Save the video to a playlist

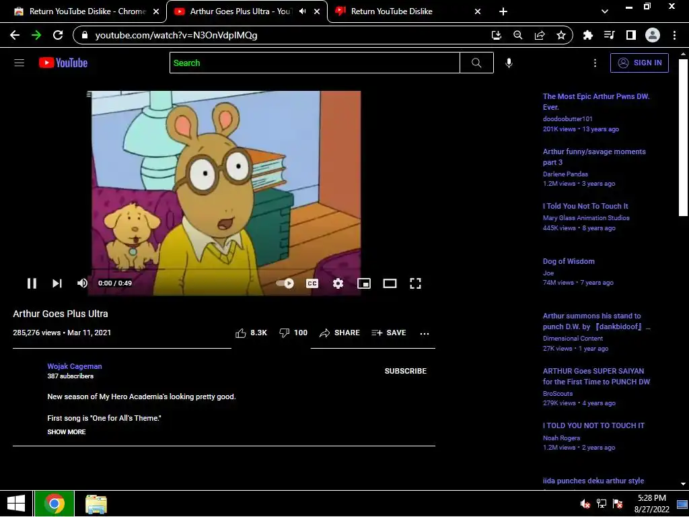(388, 333)
